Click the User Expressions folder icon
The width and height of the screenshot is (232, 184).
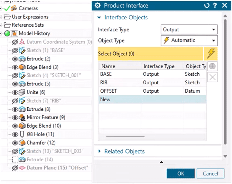(7, 17)
